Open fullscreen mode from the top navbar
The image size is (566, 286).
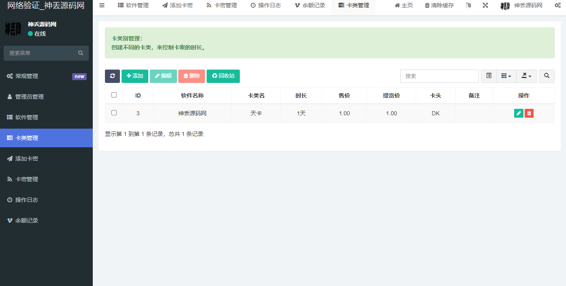point(485,5)
